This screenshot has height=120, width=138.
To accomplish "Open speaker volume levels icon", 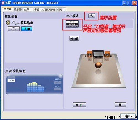I will coord(74,38).
